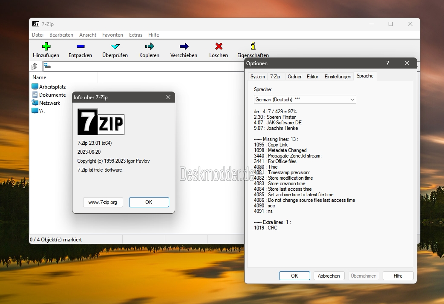This screenshot has width=444, height=304.
Task: Click the '1019 : CRC' extra line
Action: pyautogui.click(x=265, y=228)
